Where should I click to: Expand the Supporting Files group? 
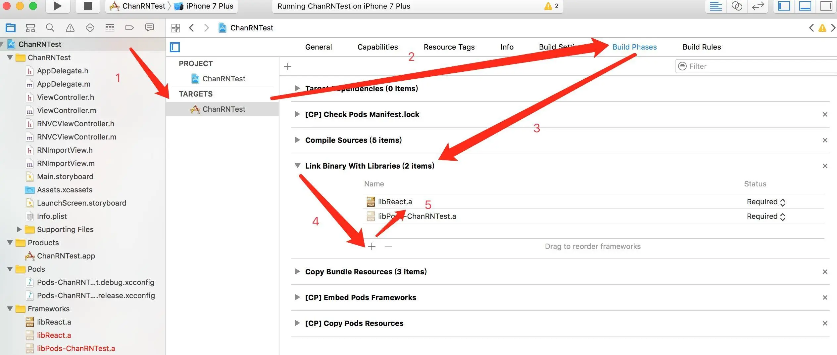coord(19,229)
